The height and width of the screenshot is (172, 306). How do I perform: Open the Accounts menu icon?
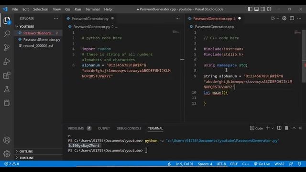7,140
